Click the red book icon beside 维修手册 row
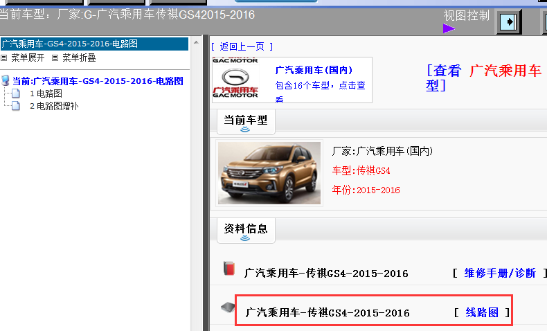 pos(229,268)
